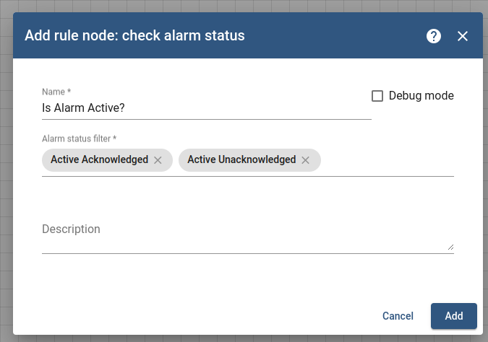Enable the Debug mode checkbox
Image resolution: width=488 pixels, height=342 pixels.
[x=377, y=96]
